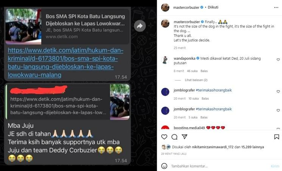Click the Kirim send button
Screen dimensions: 282x171
pyautogui.click(x=275, y=166)
